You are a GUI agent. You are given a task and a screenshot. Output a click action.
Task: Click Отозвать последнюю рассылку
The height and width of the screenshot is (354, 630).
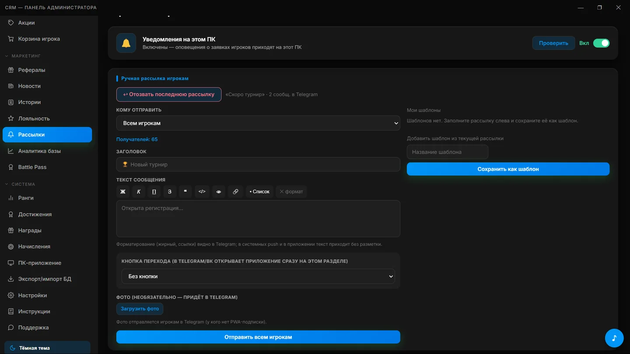[x=169, y=94]
